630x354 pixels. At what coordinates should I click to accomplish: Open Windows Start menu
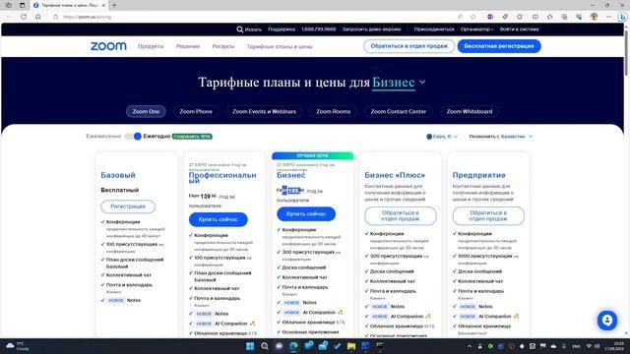250,346
